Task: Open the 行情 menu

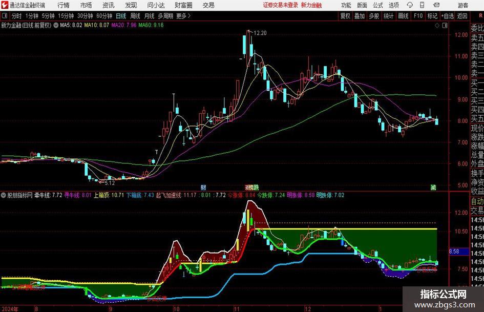Action: coord(64,5)
